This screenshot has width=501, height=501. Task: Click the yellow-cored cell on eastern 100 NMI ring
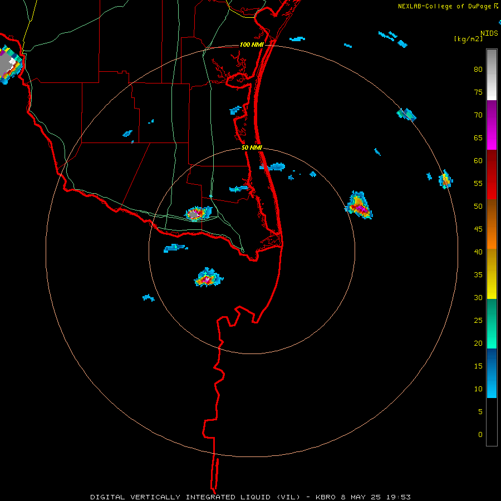click(445, 180)
